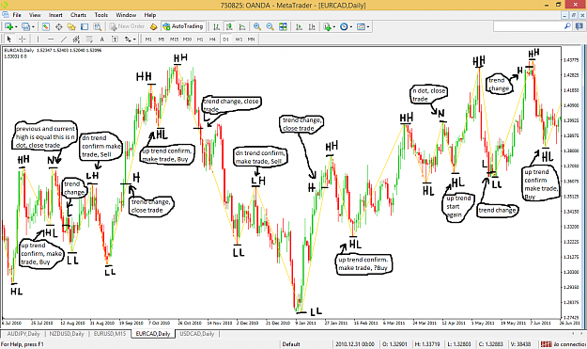Switch to the EURUSD,M15 chart tab
Image resolution: width=587 pixels, height=349 pixels.
pos(110,334)
